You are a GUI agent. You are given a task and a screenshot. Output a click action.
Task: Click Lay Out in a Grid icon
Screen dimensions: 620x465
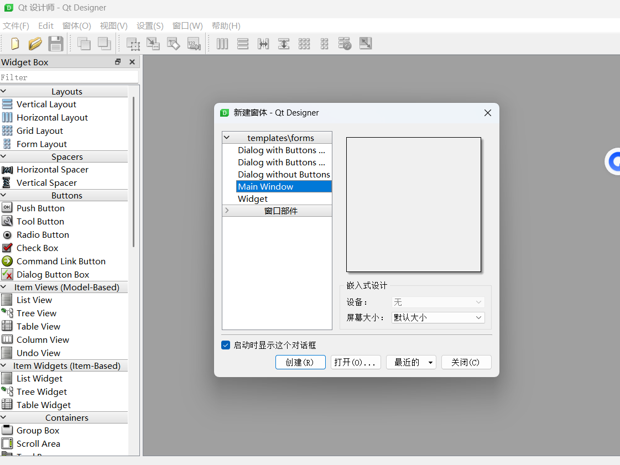click(304, 44)
